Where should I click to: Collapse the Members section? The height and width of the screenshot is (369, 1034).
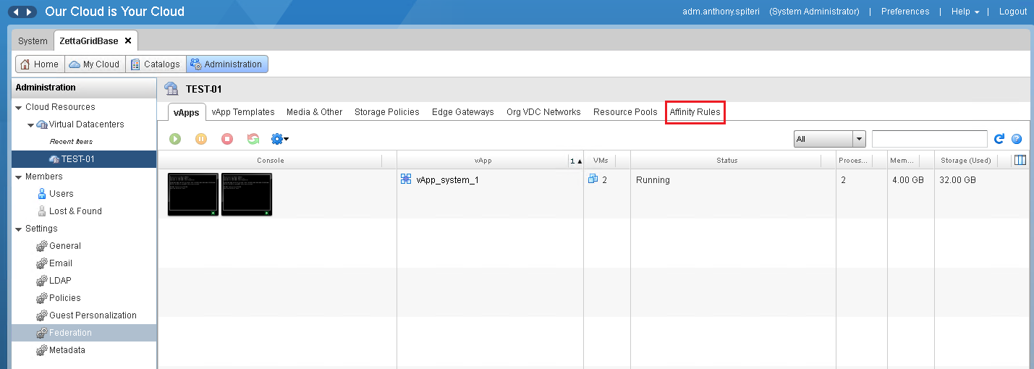tap(18, 177)
